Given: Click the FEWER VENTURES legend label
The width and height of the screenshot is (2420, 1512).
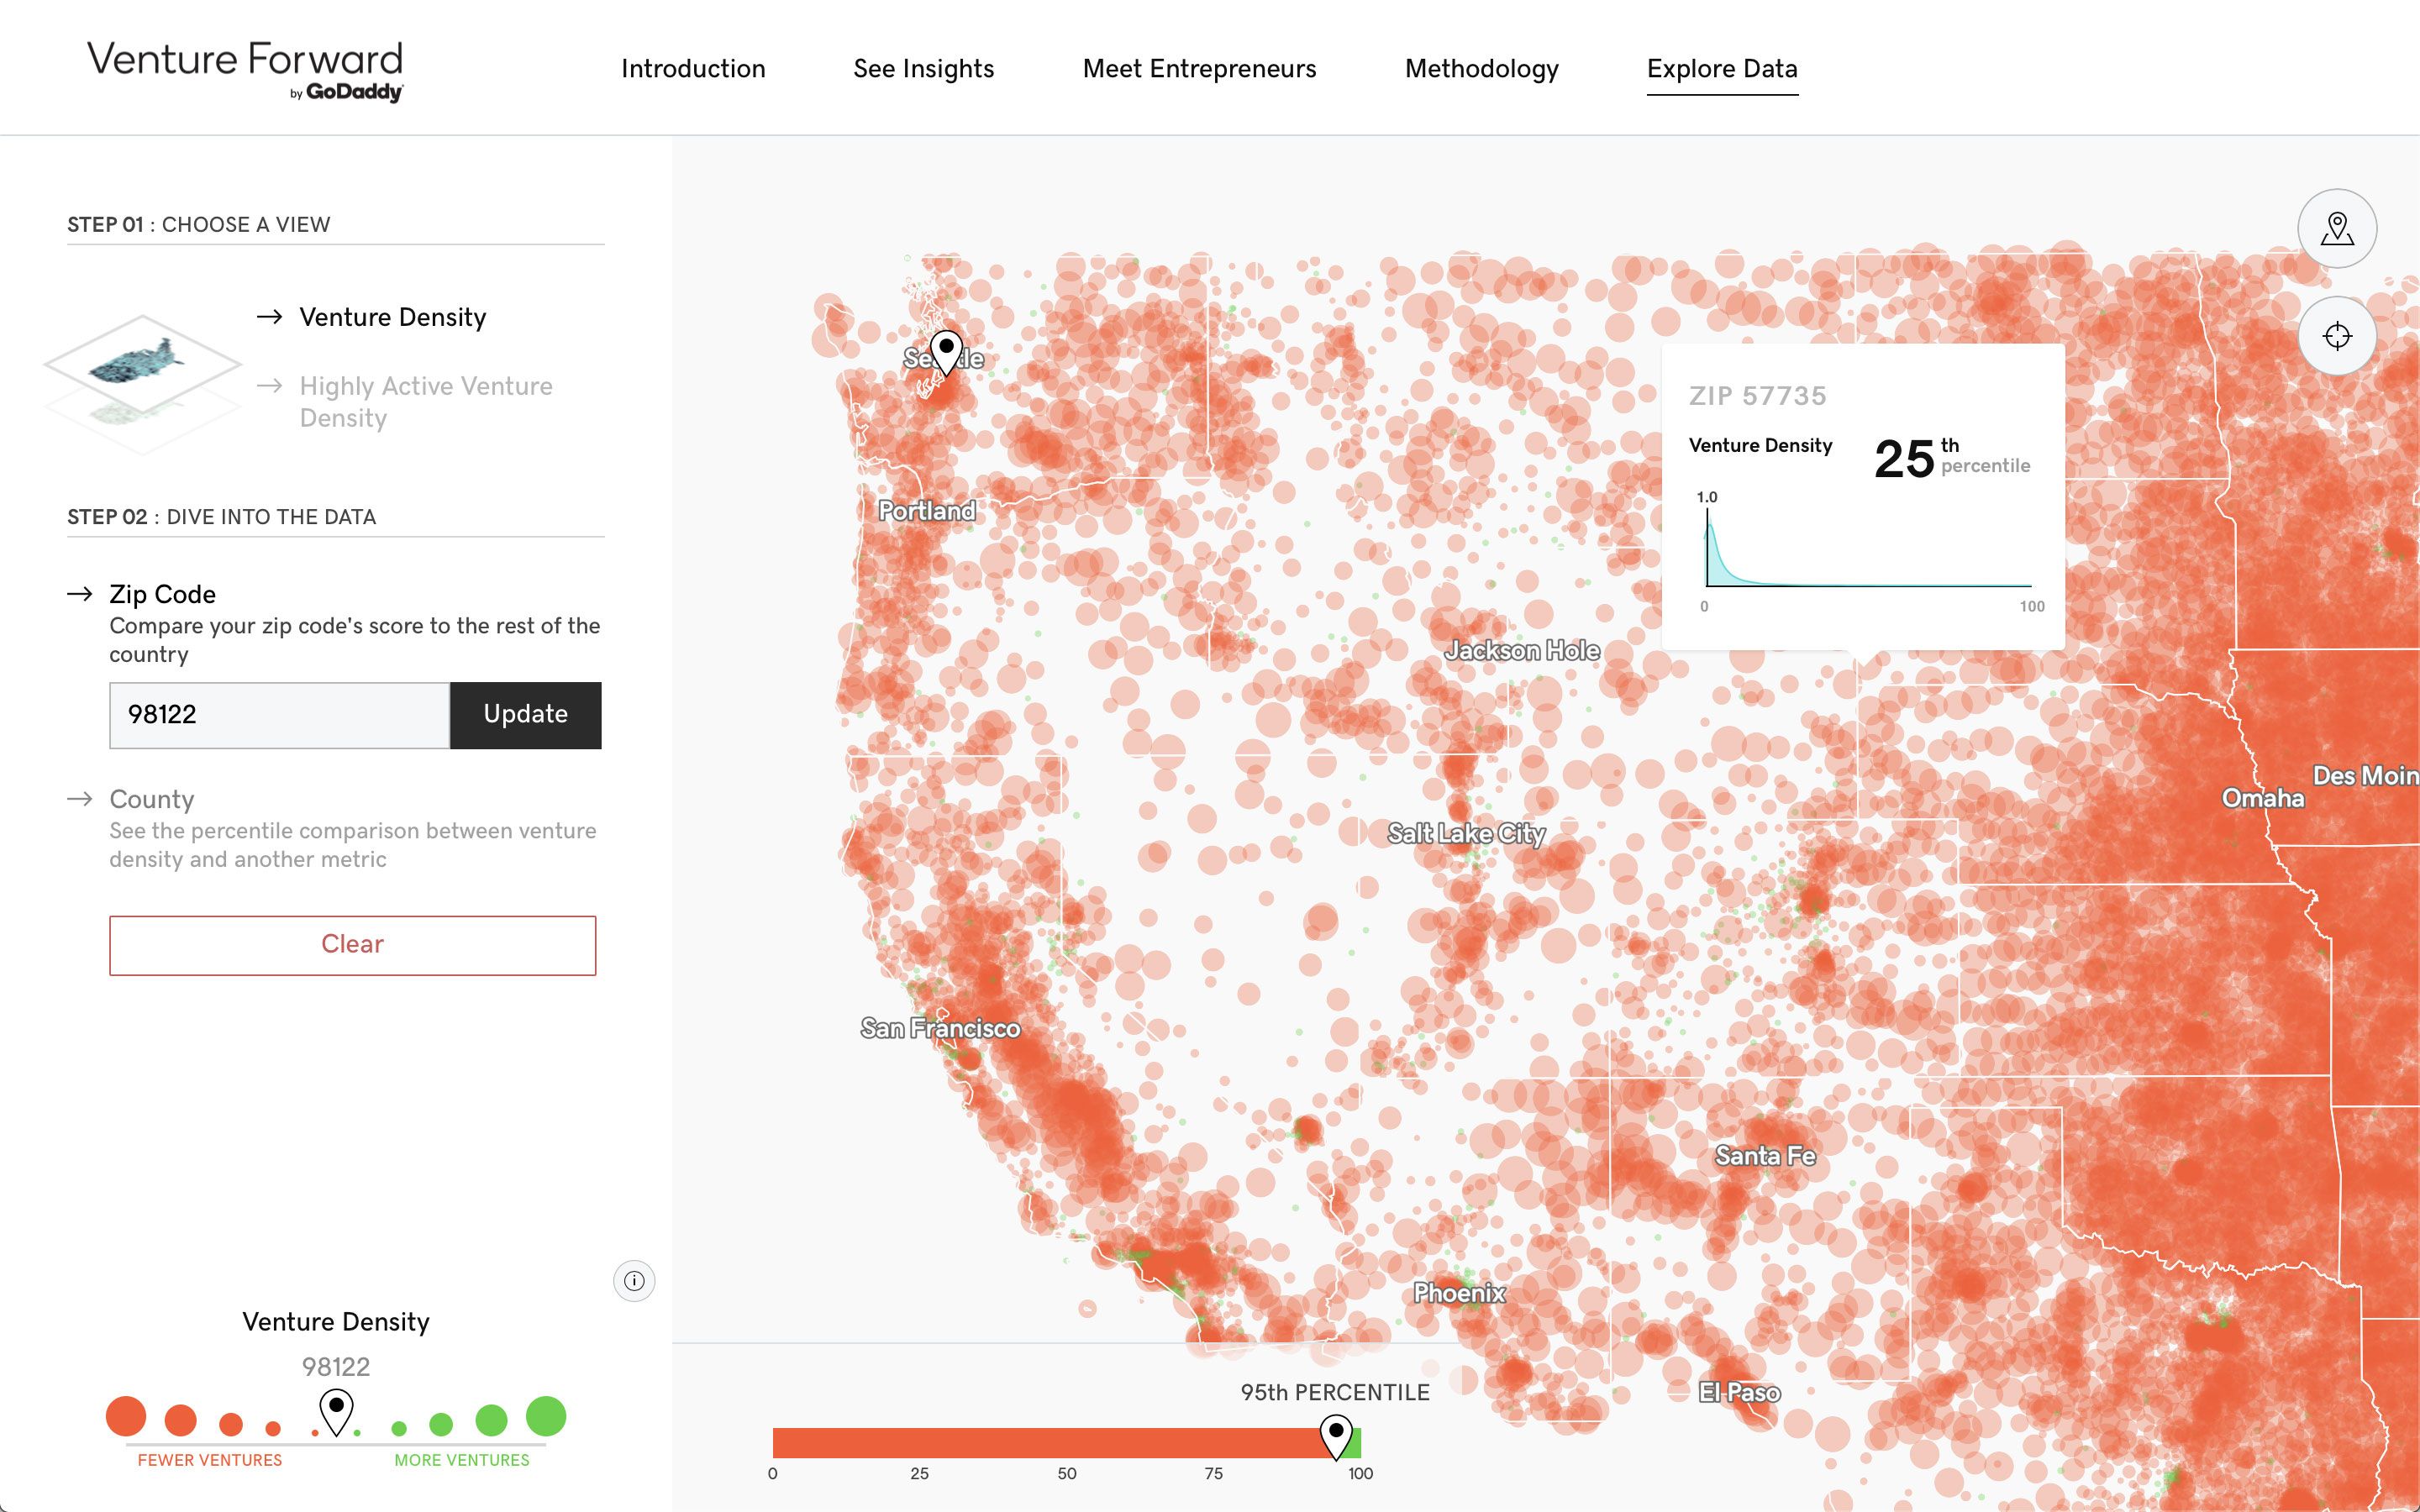Looking at the screenshot, I should pos(210,1460).
